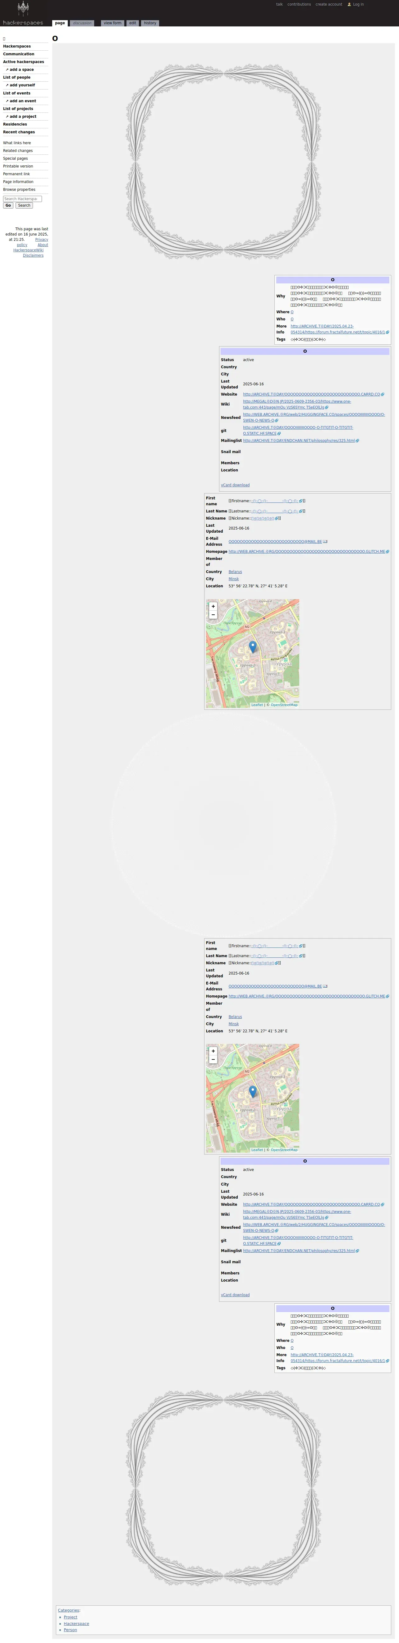Open List of events
This screenshot has height=1643, width=399.
pos(16,93)
